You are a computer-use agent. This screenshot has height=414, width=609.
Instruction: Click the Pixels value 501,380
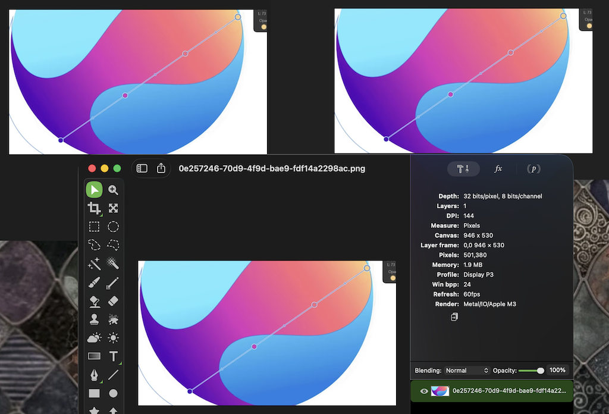475,255
